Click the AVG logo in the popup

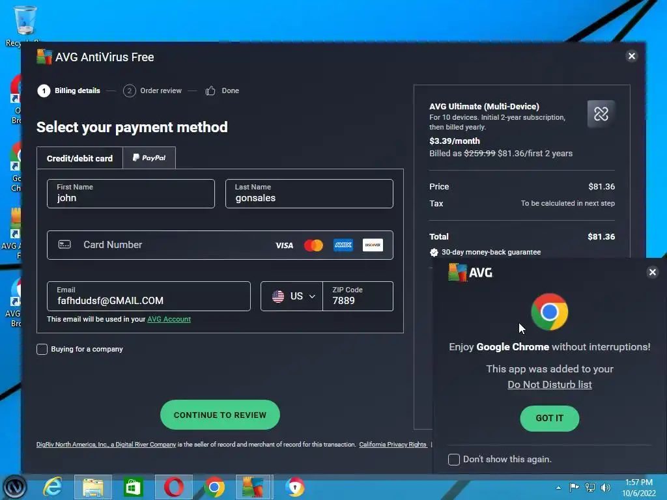pyautogui.click(x=470, y=272)
